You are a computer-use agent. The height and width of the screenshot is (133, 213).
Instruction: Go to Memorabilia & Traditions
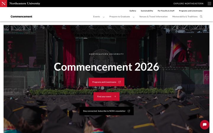point(185,17)
